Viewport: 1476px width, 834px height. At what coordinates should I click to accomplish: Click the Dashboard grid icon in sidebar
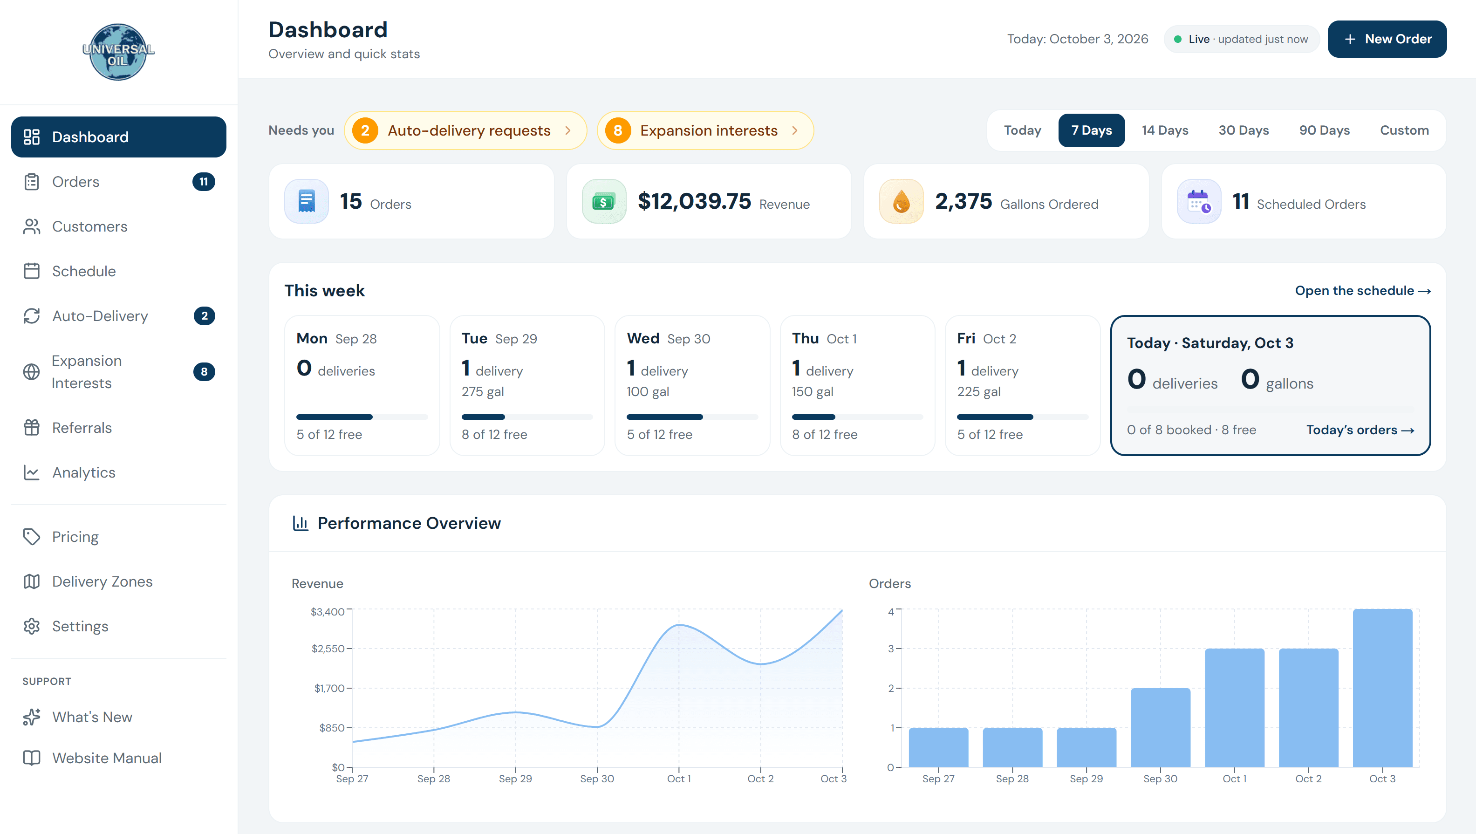pos(32,137)
